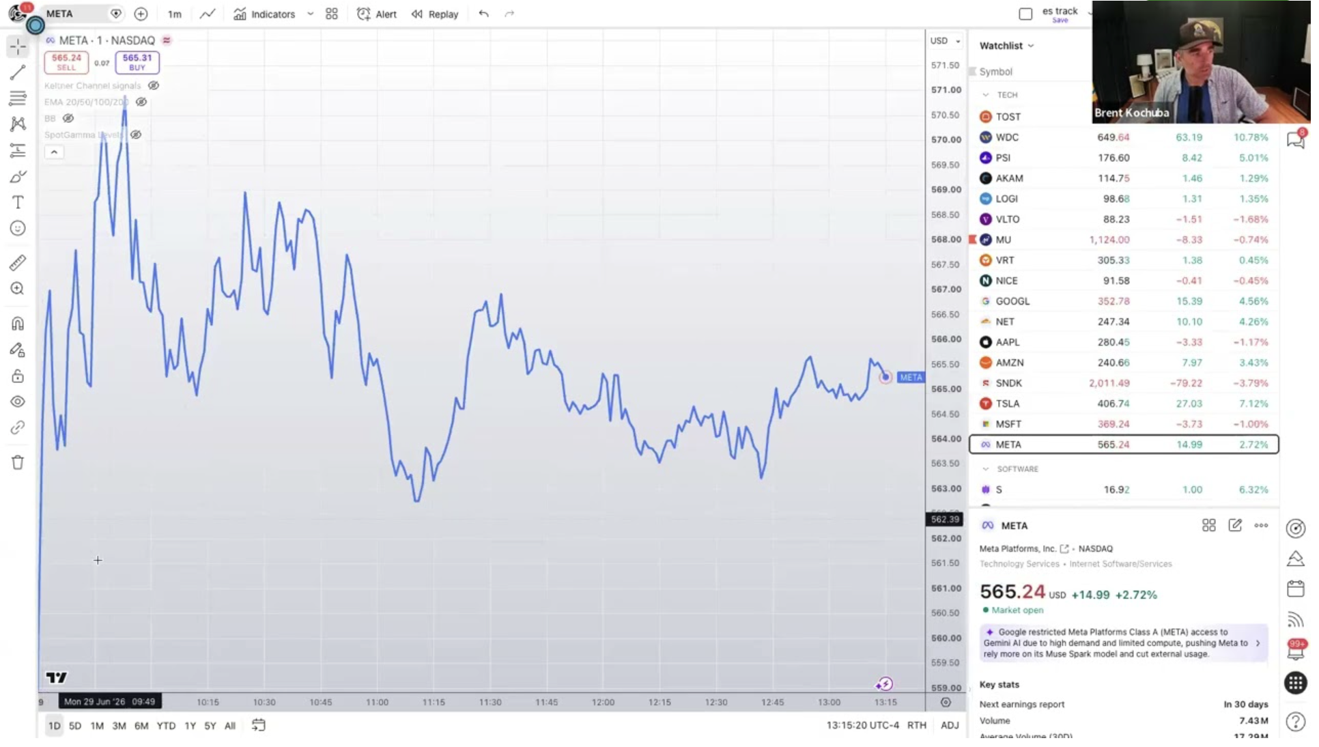Screen dimensions: 1319x747
Task: Lock all drawing tools
Action: point(18,376)
